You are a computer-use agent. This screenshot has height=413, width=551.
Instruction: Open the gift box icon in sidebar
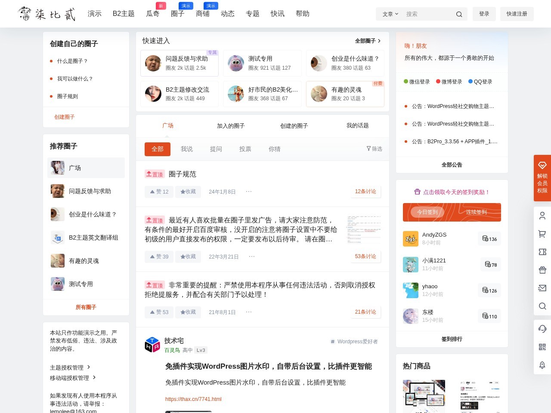(x=542, y=270)
